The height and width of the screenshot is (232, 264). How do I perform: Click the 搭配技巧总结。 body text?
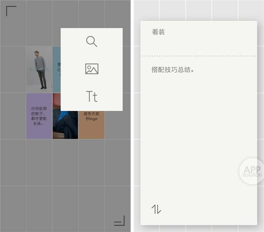point(172,69)
